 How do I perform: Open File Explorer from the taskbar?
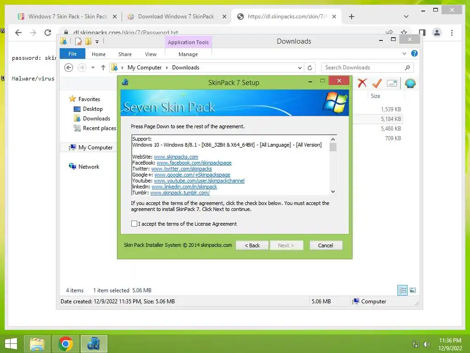point(37,344)
